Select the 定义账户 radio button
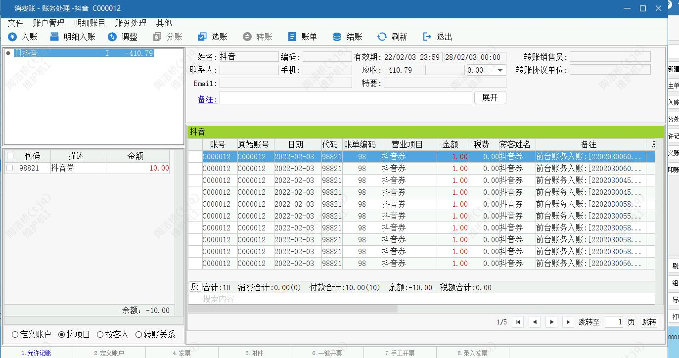 click(x=15, y=335)
